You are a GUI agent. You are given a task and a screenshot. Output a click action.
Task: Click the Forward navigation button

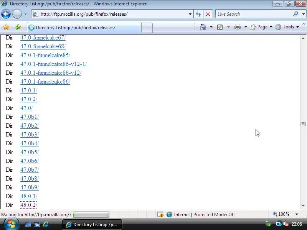pos(17,14)
